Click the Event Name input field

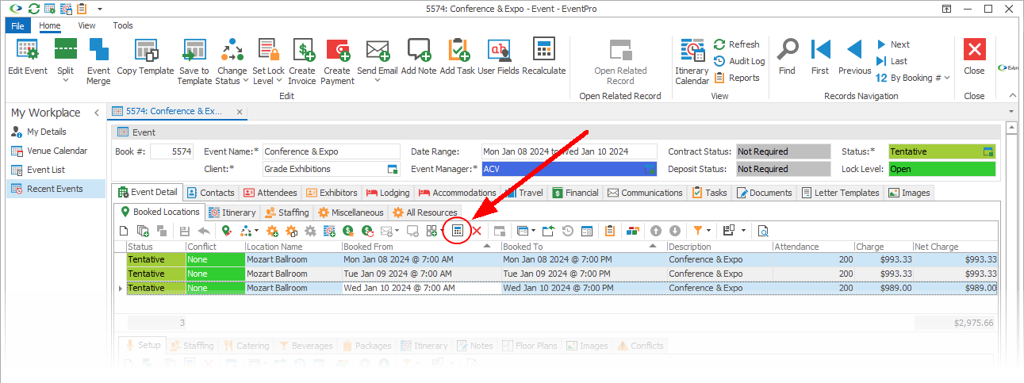click(x=331, y=151)
